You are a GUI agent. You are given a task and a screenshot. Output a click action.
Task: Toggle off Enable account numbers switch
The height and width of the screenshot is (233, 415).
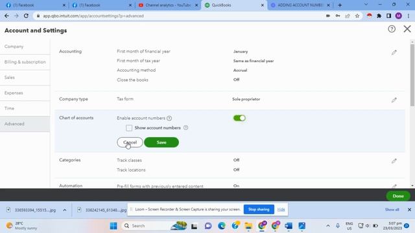tap(239, 118)
